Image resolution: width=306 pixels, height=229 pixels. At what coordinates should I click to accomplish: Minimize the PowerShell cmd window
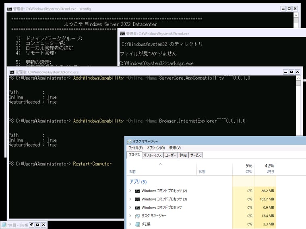(x=285, y=72)
